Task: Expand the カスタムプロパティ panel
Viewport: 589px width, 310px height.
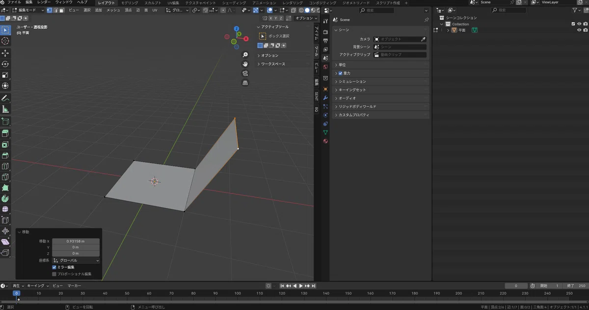Action: click(x=381, y=115)
